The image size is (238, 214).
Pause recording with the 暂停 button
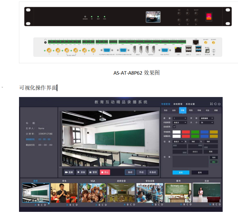(93, 172)
